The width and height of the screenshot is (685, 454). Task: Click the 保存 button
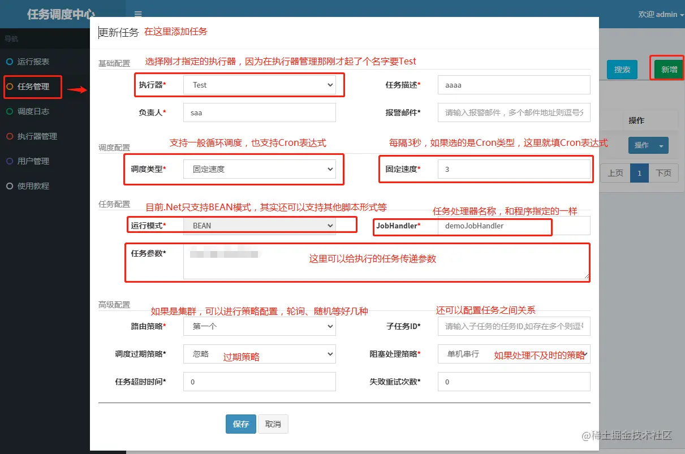(x=241, y=424)
